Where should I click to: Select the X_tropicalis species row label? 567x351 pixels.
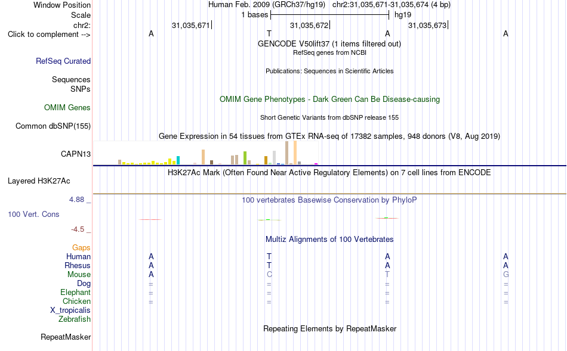[70, 310]
